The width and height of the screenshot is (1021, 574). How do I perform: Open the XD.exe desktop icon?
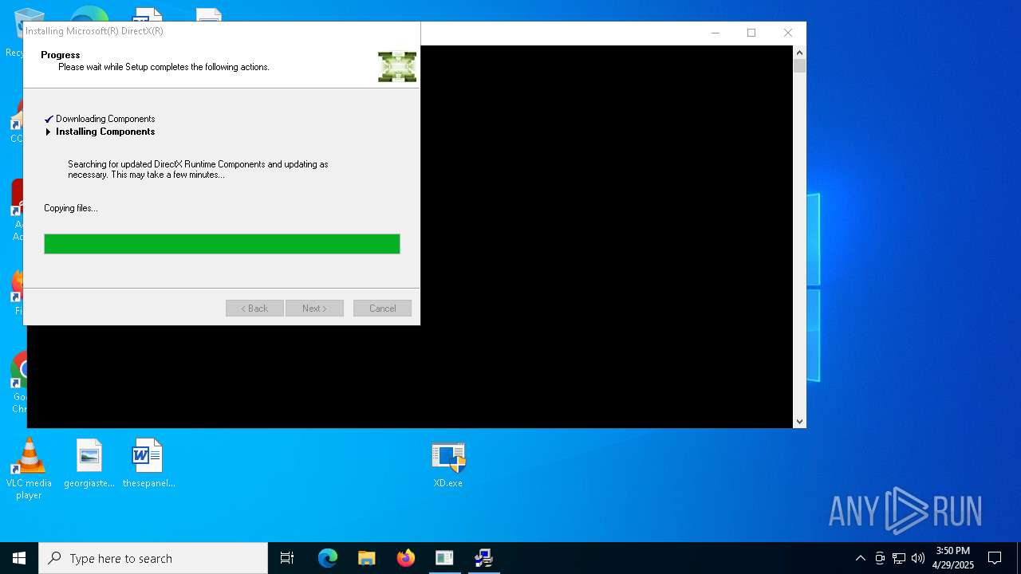click(x=447, y=465)
